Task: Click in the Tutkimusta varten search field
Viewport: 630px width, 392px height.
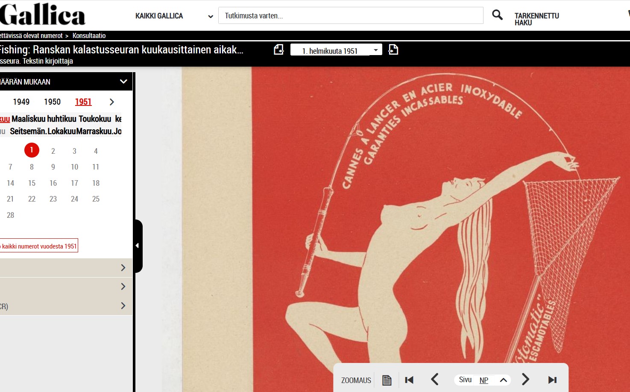Action: 350,16
